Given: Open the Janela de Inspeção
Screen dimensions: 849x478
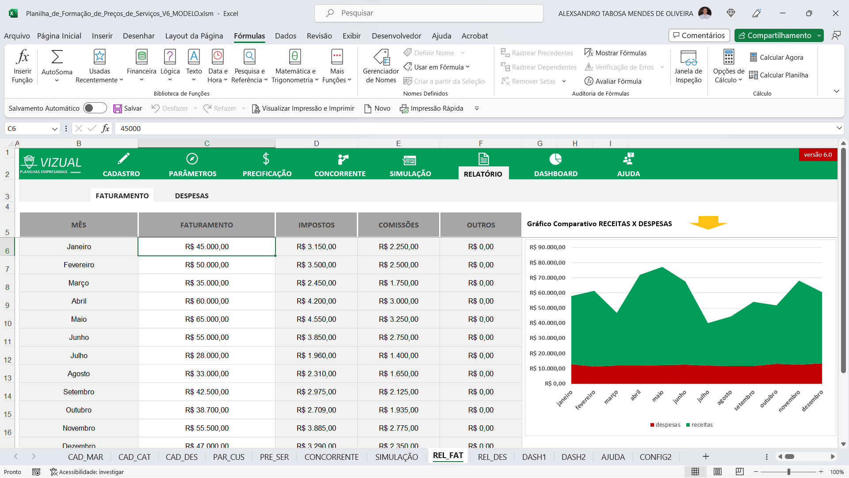Looking at the screenshot, I should tap(688, 66).
